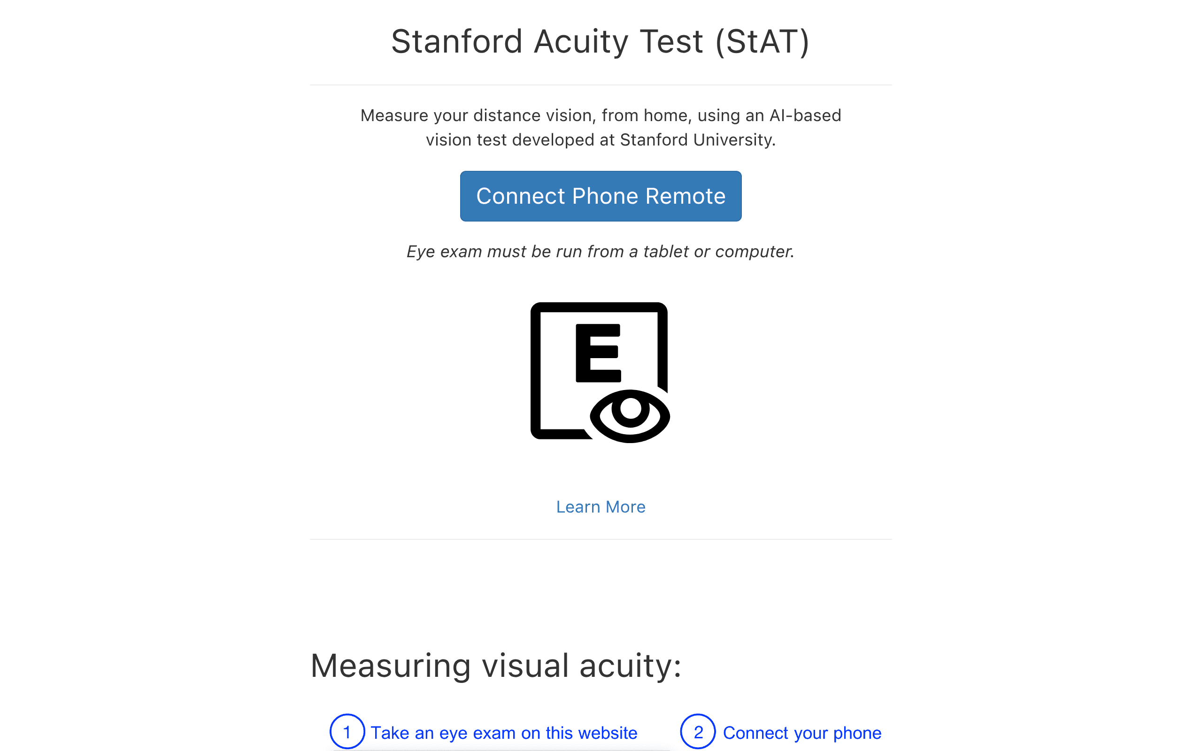Select the circled number 1 step icon

[347, 732]
